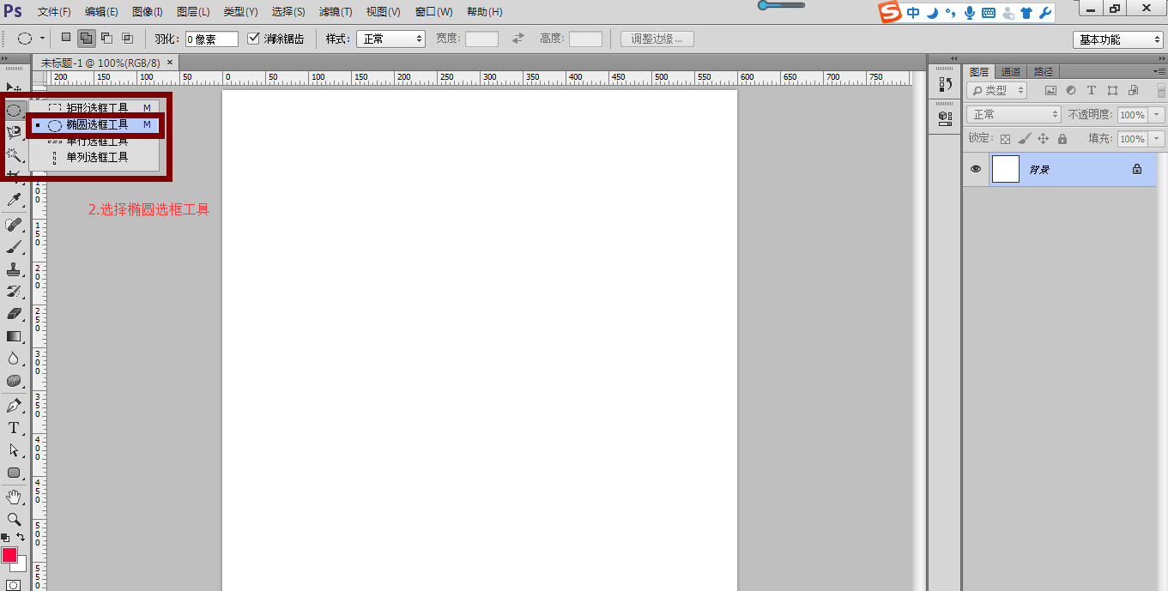Open the 样式 style dropdown
Viewport: 1168px width, 591px height.
pyautogui.click(x=390, y=39)
